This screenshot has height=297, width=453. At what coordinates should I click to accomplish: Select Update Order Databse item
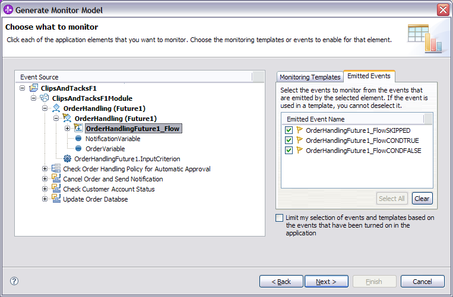(x=96, y=199)
